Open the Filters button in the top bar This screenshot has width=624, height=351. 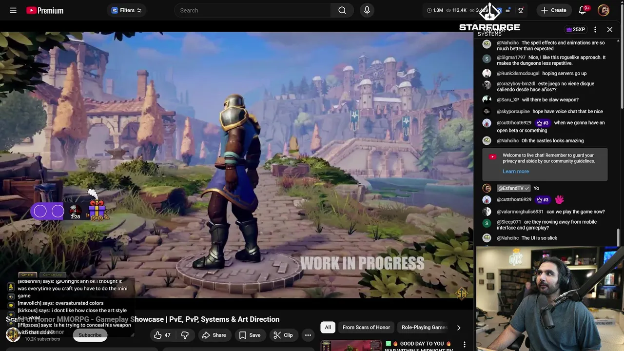pos(127,10)
